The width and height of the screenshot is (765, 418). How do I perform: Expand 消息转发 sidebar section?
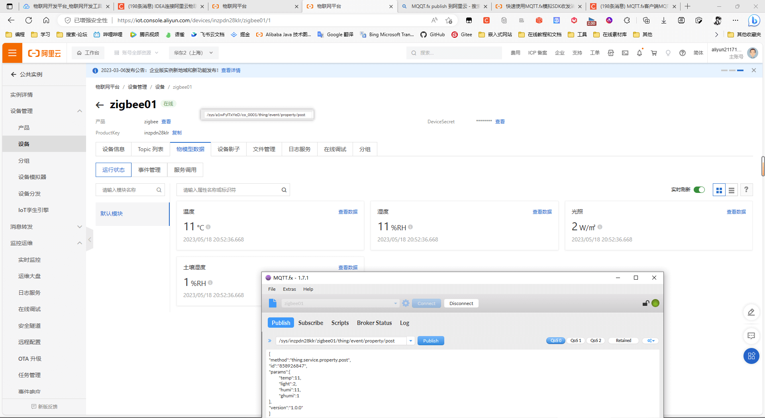pos(80,227)
